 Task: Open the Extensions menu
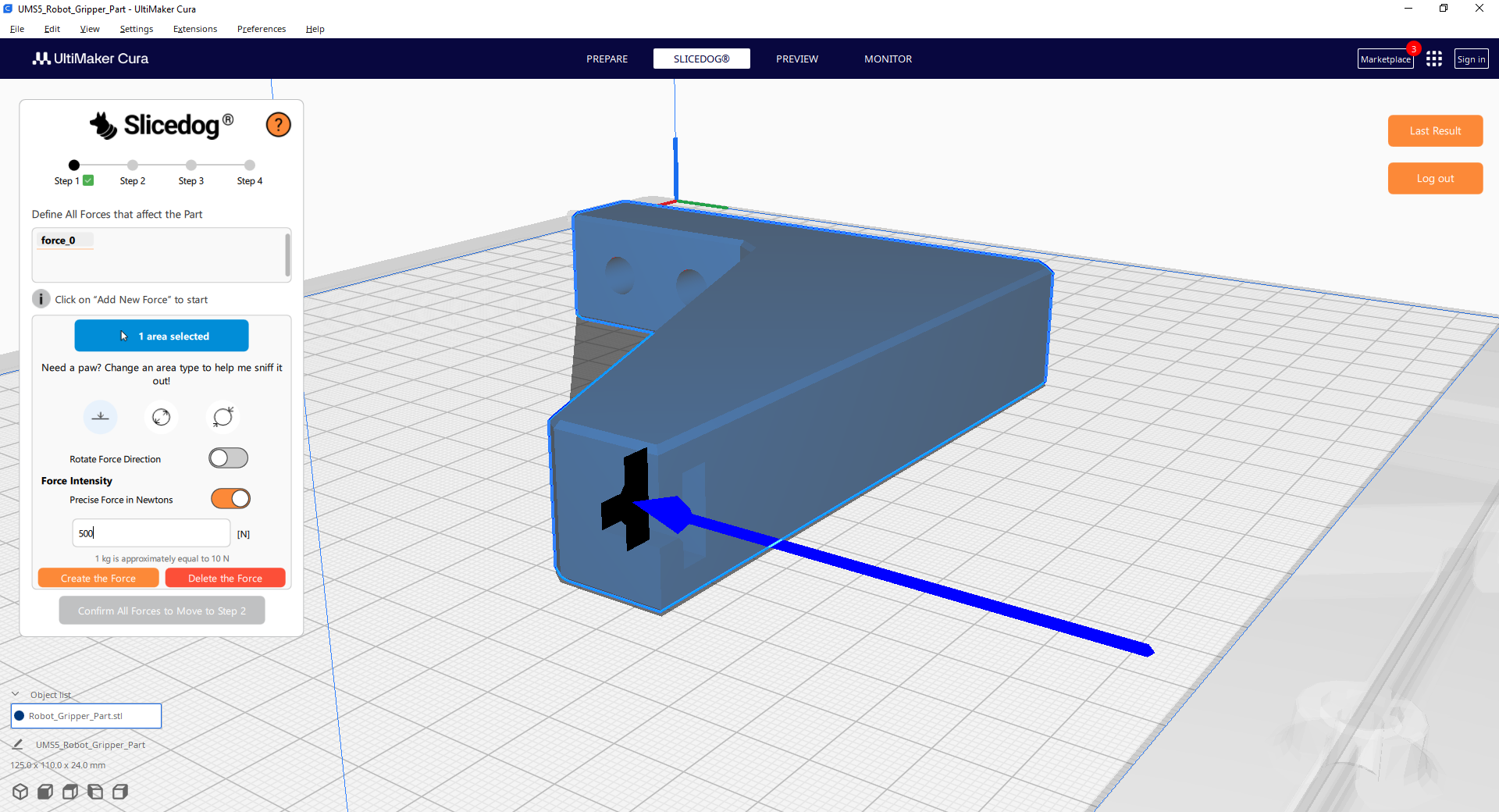194,29
